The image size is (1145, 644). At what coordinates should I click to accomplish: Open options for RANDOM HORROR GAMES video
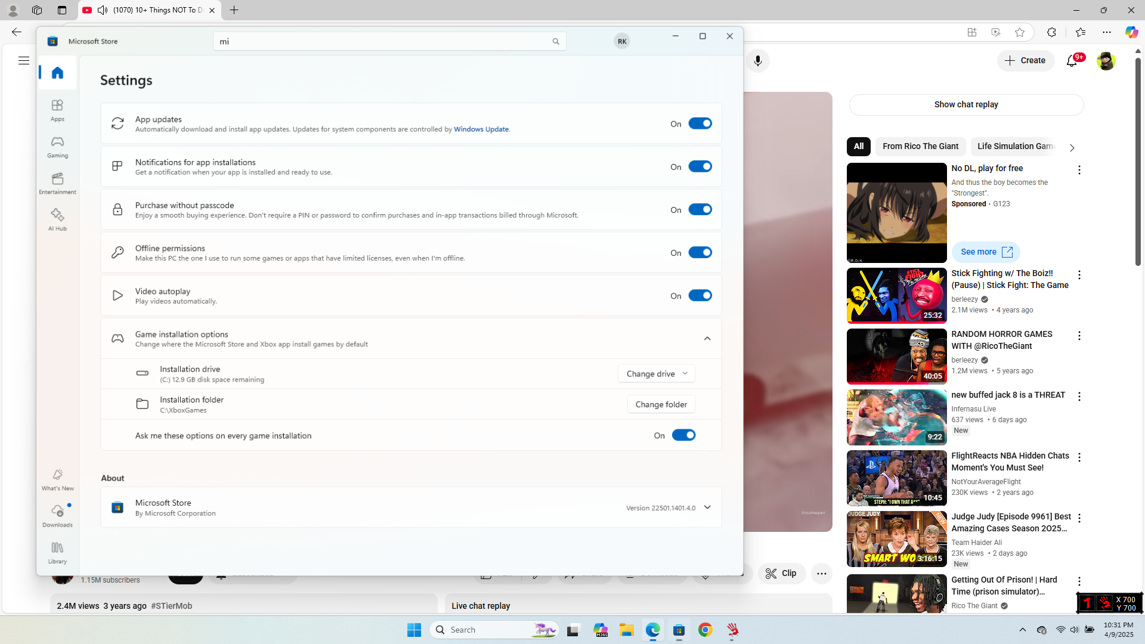tap(1079, 336)
